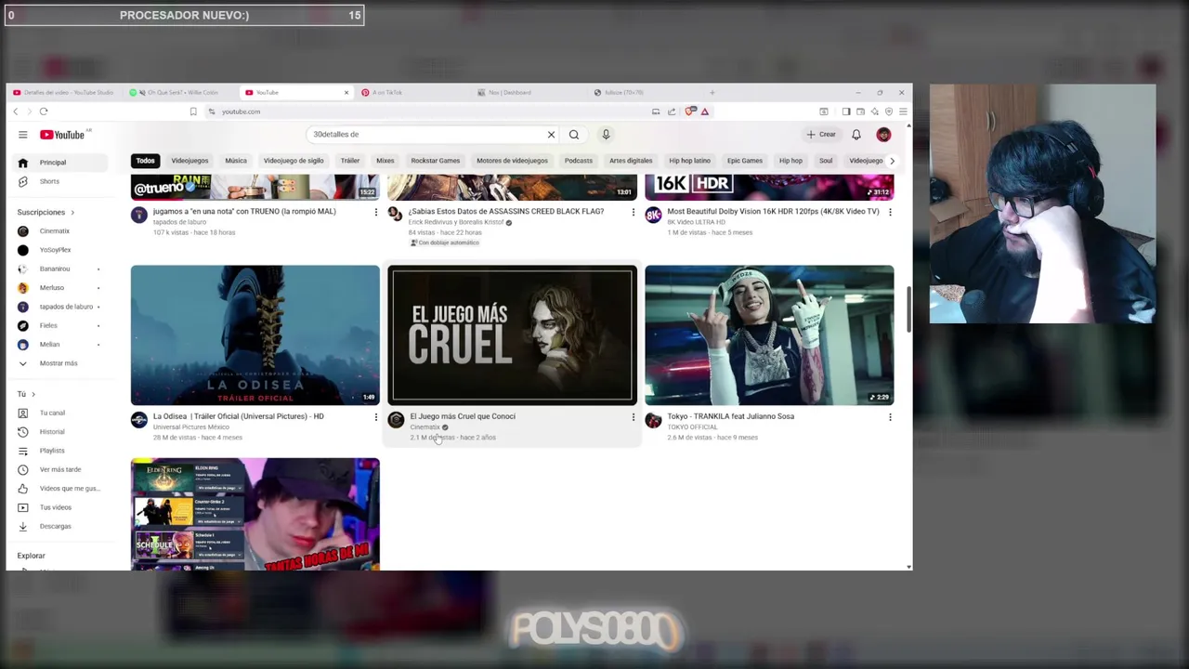Open Brave shields icon in address bar
1189x669 pixels.
[x=689, y=111]
